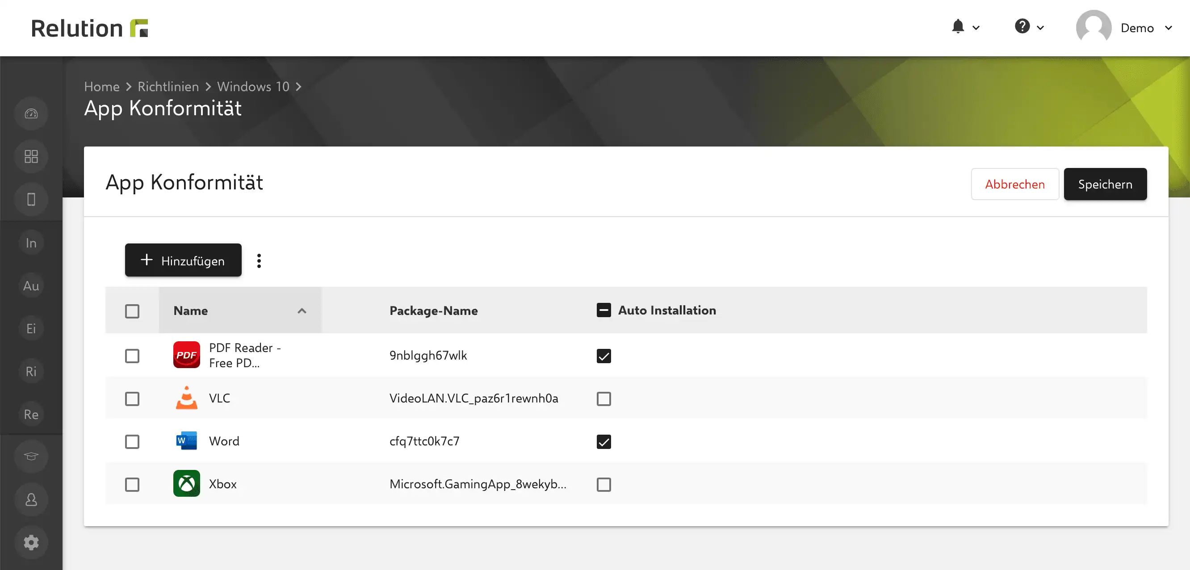Open the graduation cap education icon
The width and height of the screenshot is (1190, 570).
click(31, 457)
